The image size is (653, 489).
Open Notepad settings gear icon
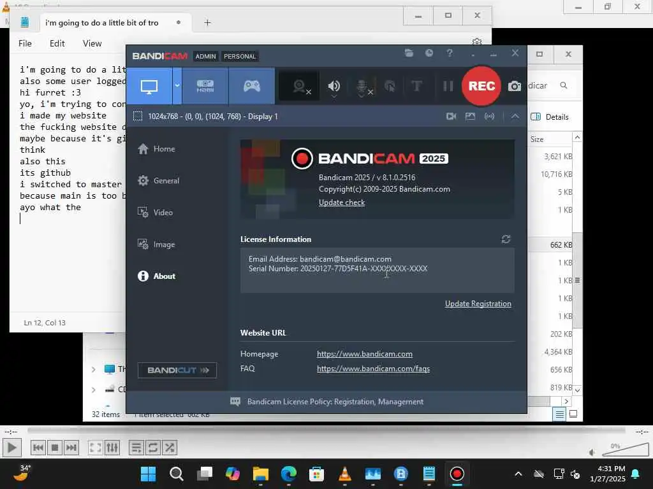coord(477,41)
